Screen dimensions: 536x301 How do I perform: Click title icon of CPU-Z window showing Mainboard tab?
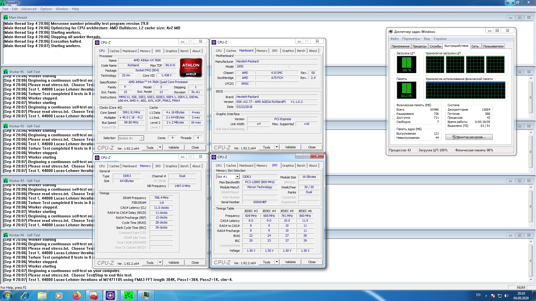[x=214, y=42]
